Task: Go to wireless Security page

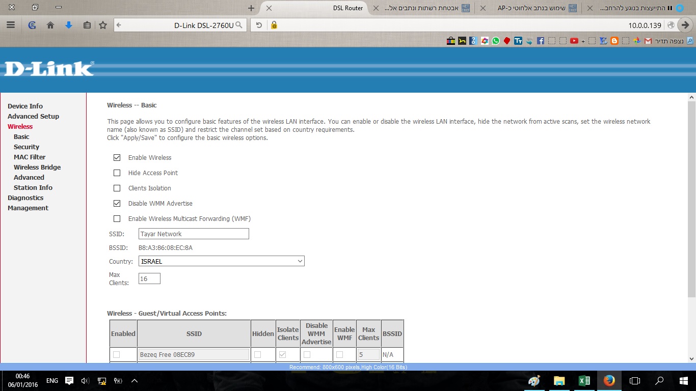Action: tap(26, 147)
